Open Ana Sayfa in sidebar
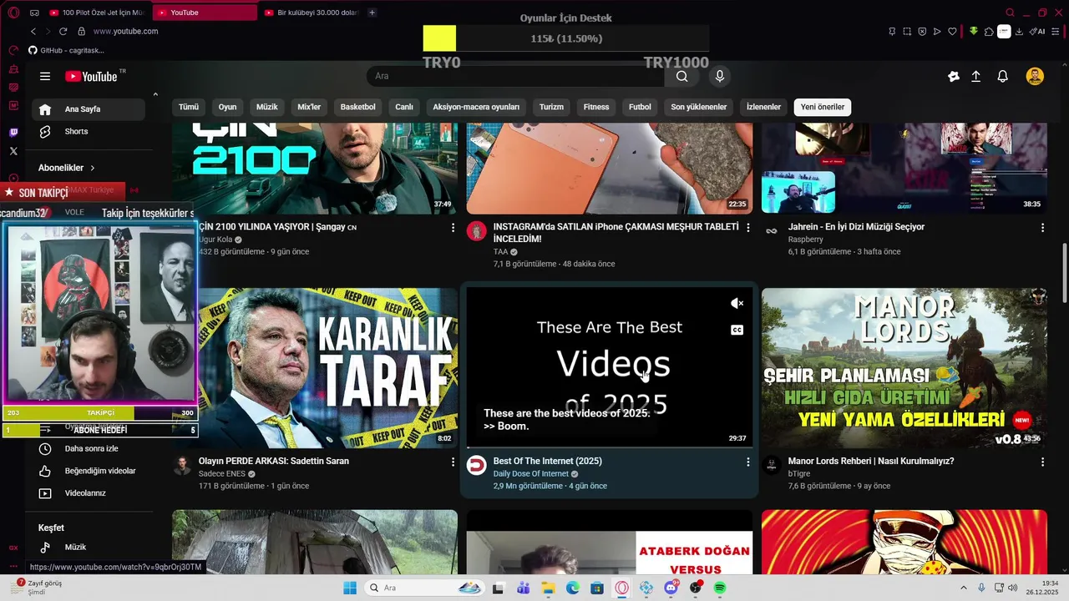The image size is (1069, 601). pyautogui.click(x=89, y=109)
